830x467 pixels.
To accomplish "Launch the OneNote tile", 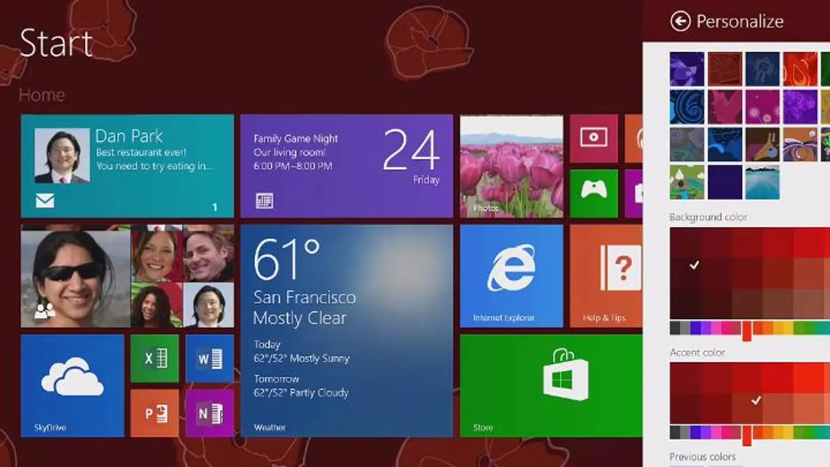I will 210,413.
